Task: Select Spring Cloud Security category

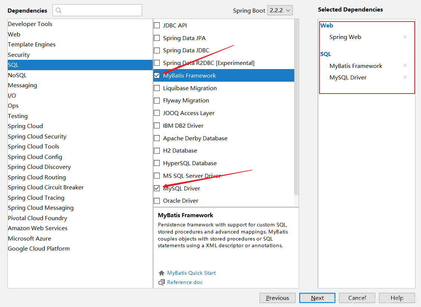Action: tap(80, 136)
